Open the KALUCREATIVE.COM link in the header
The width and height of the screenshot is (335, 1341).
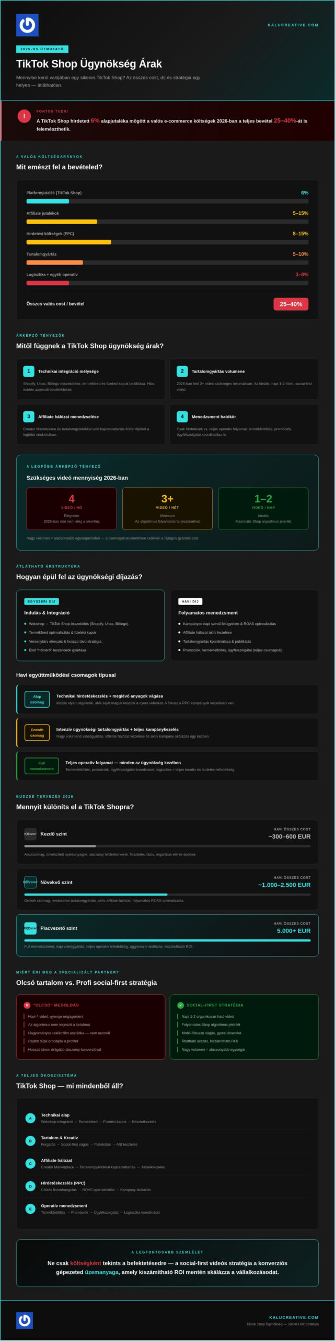[293, 25]
